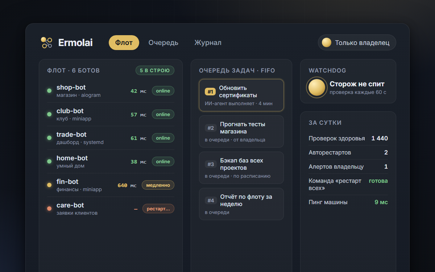Open task Отчёт по флоту за неделю
Screen dimensions: 435x272
[241, 204]
